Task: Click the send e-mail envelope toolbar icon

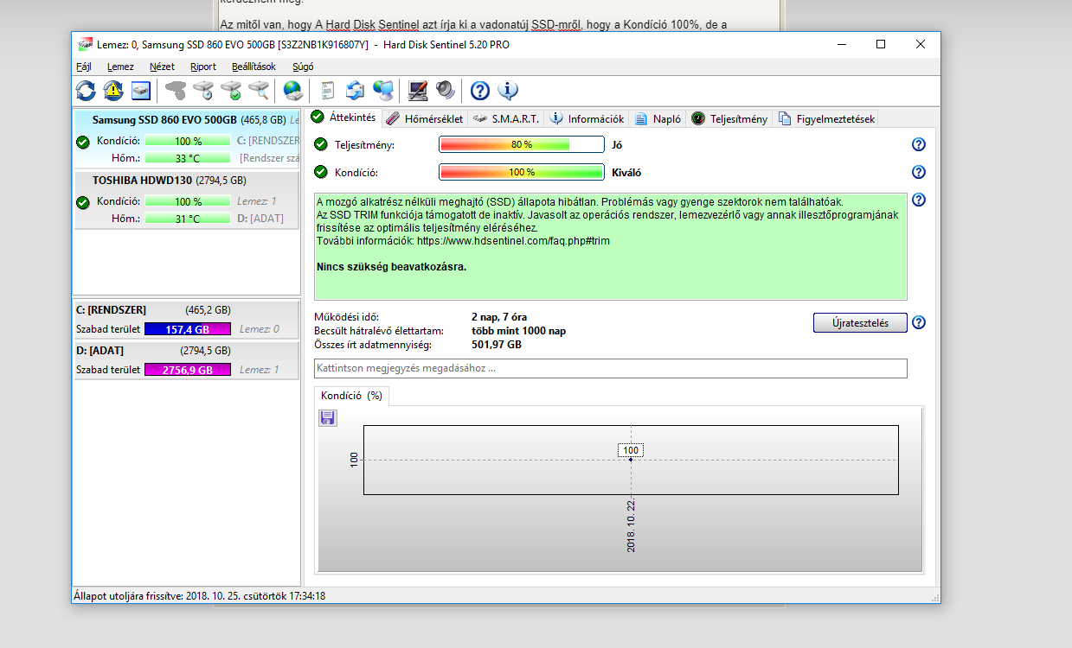Action: (356, 90)
